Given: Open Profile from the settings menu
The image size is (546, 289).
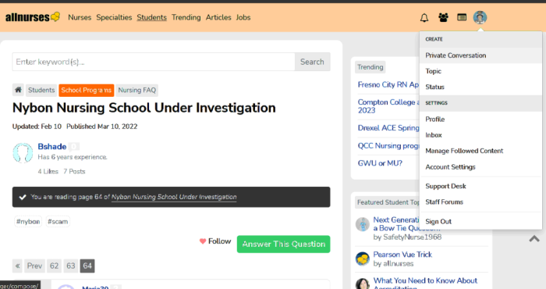Looking at the screenshot, I should pos(480,120).
